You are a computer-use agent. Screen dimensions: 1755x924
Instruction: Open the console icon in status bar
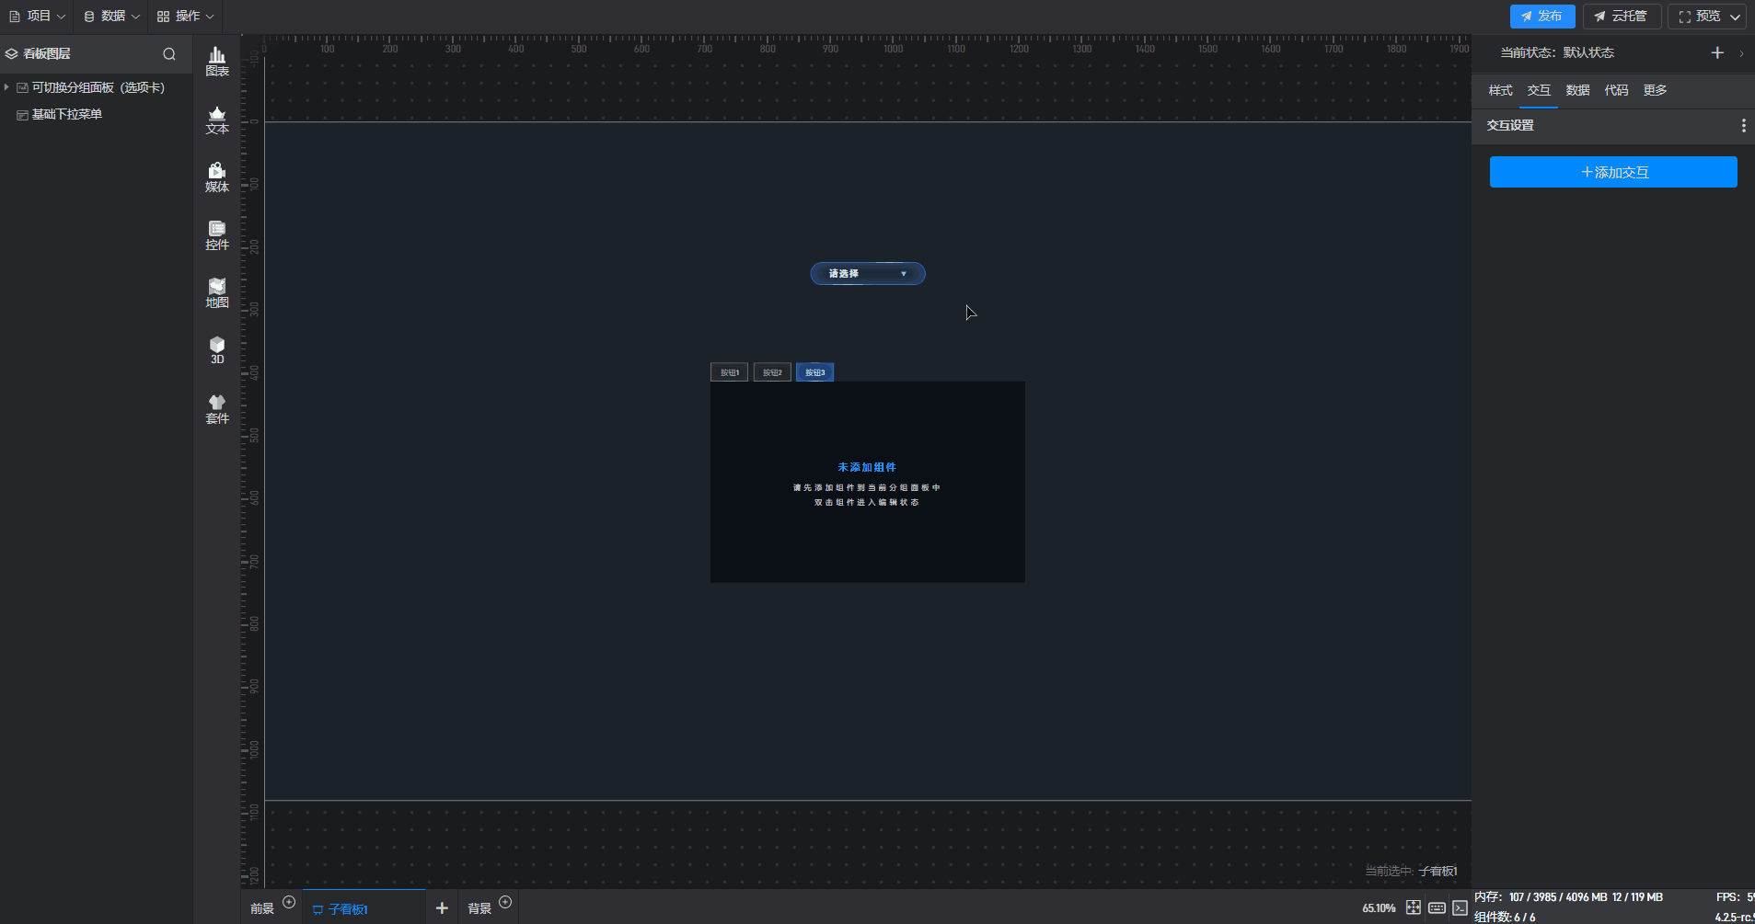pyautogui.click(x=1460, y=907)
